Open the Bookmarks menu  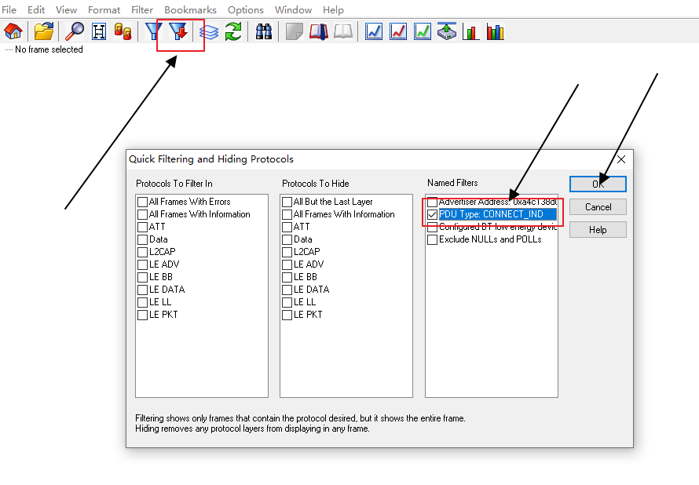click(191, 9)
